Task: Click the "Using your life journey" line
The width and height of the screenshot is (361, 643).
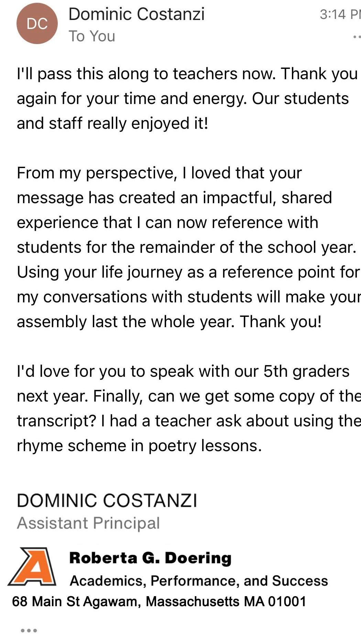Action: click(x=100, y=272)
